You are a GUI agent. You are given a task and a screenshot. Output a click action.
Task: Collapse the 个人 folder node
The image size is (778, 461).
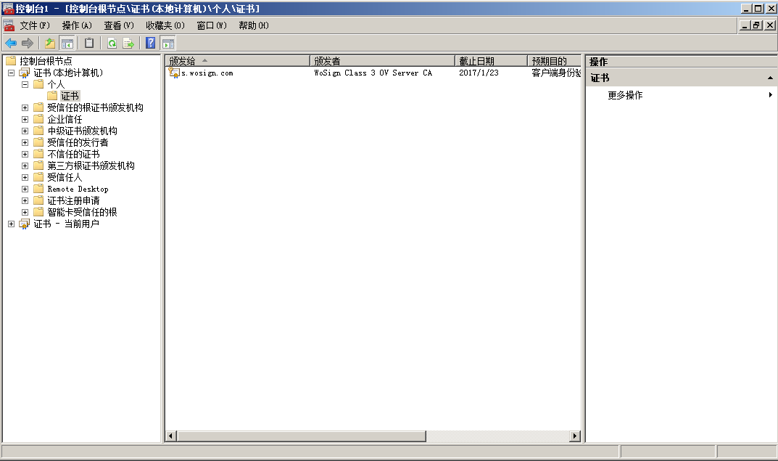25,84
